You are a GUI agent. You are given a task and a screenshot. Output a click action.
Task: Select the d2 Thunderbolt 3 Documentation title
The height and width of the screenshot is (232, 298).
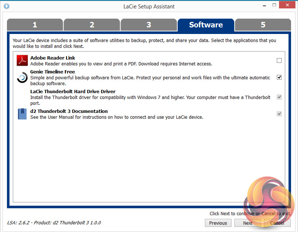[x=69, y=111]
